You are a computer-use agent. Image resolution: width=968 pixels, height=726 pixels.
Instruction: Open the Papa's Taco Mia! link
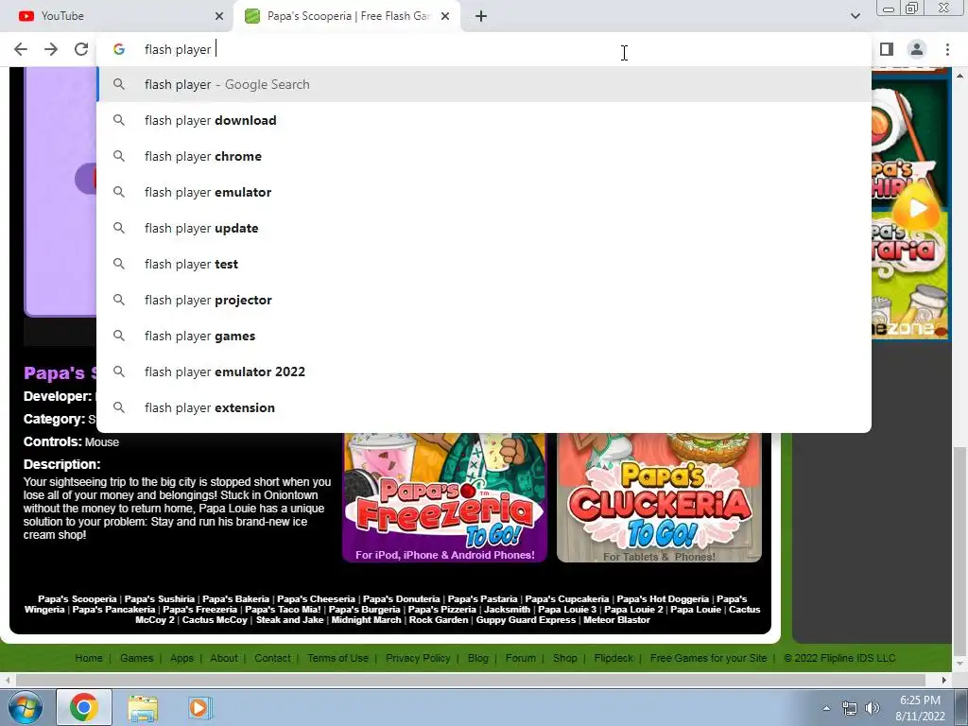tap(283, 610)
